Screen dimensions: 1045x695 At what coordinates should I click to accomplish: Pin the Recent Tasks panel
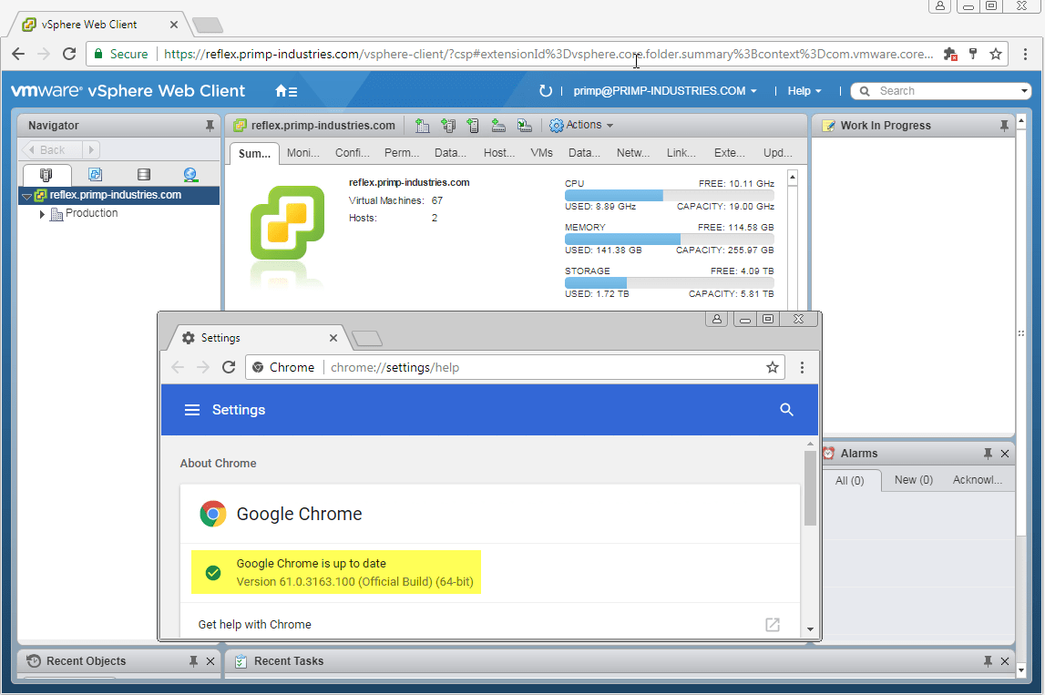click(988, 661)
